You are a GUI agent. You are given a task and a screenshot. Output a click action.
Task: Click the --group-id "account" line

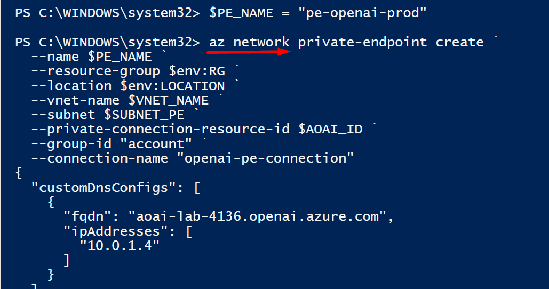click(112, 144)
